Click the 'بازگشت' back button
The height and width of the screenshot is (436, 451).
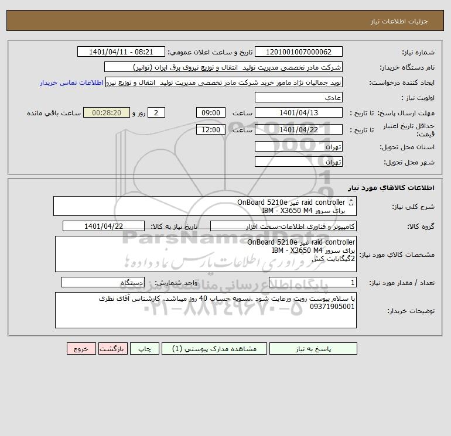[112, 349]
